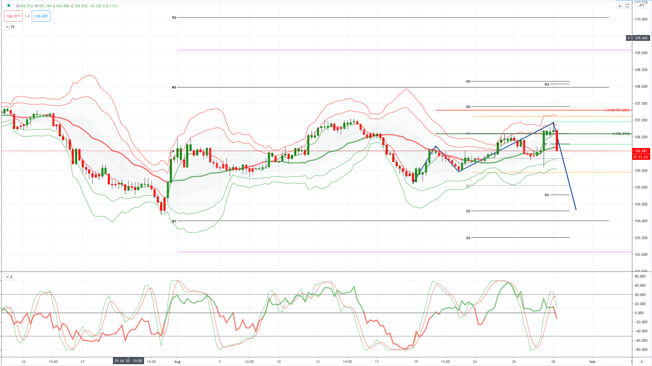Screen dimensions: 652x366
Task: Open the JPY currency selector
Action: [x=642, y=5]
